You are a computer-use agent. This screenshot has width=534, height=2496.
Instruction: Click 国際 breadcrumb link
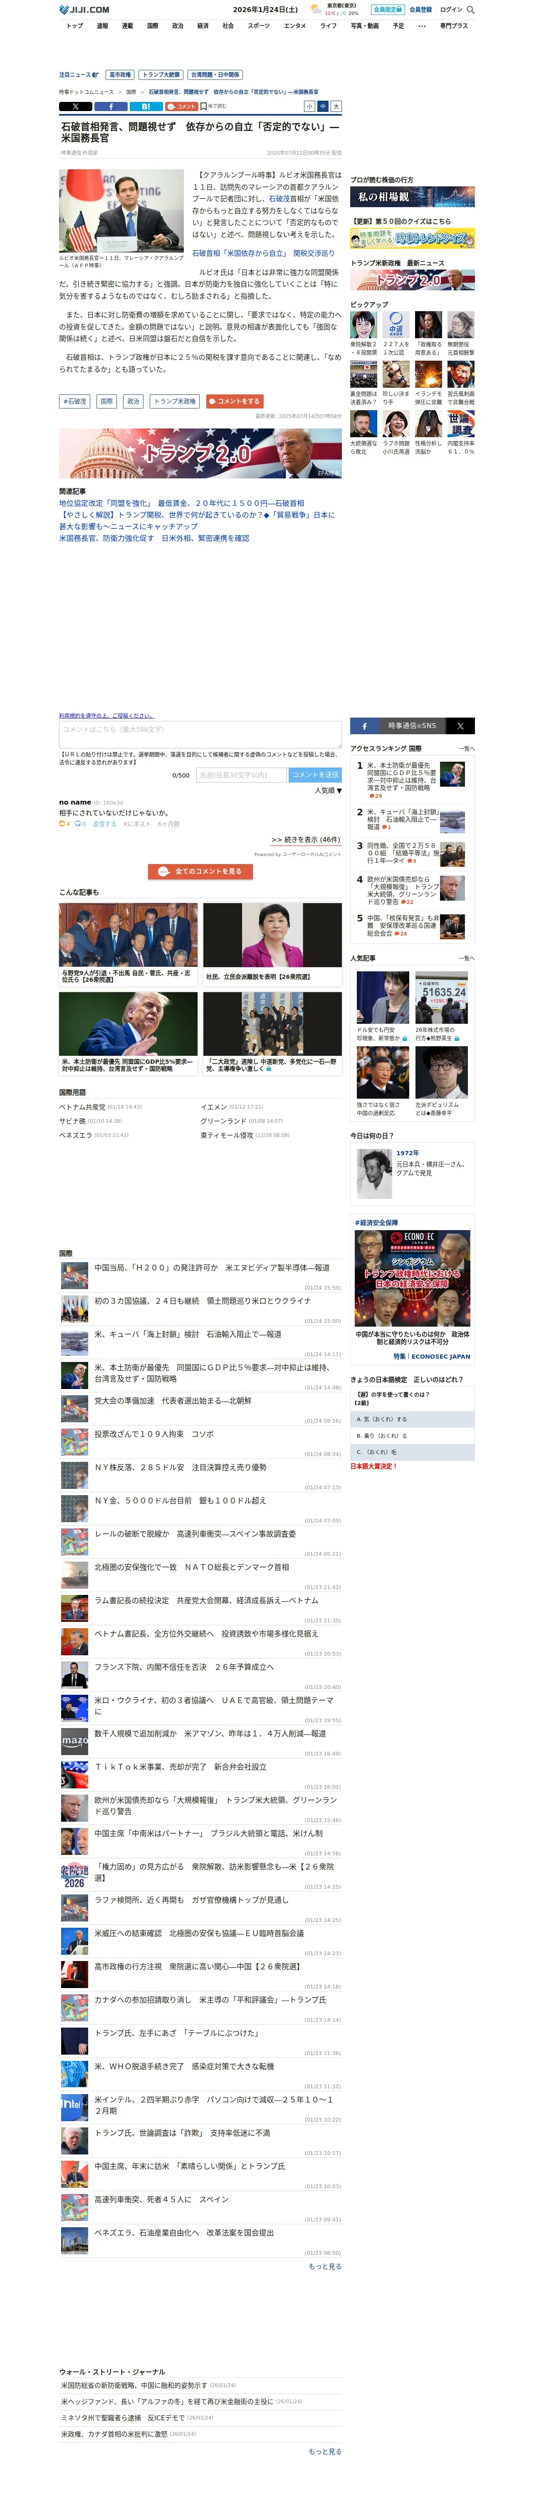(x=131, y=92)
